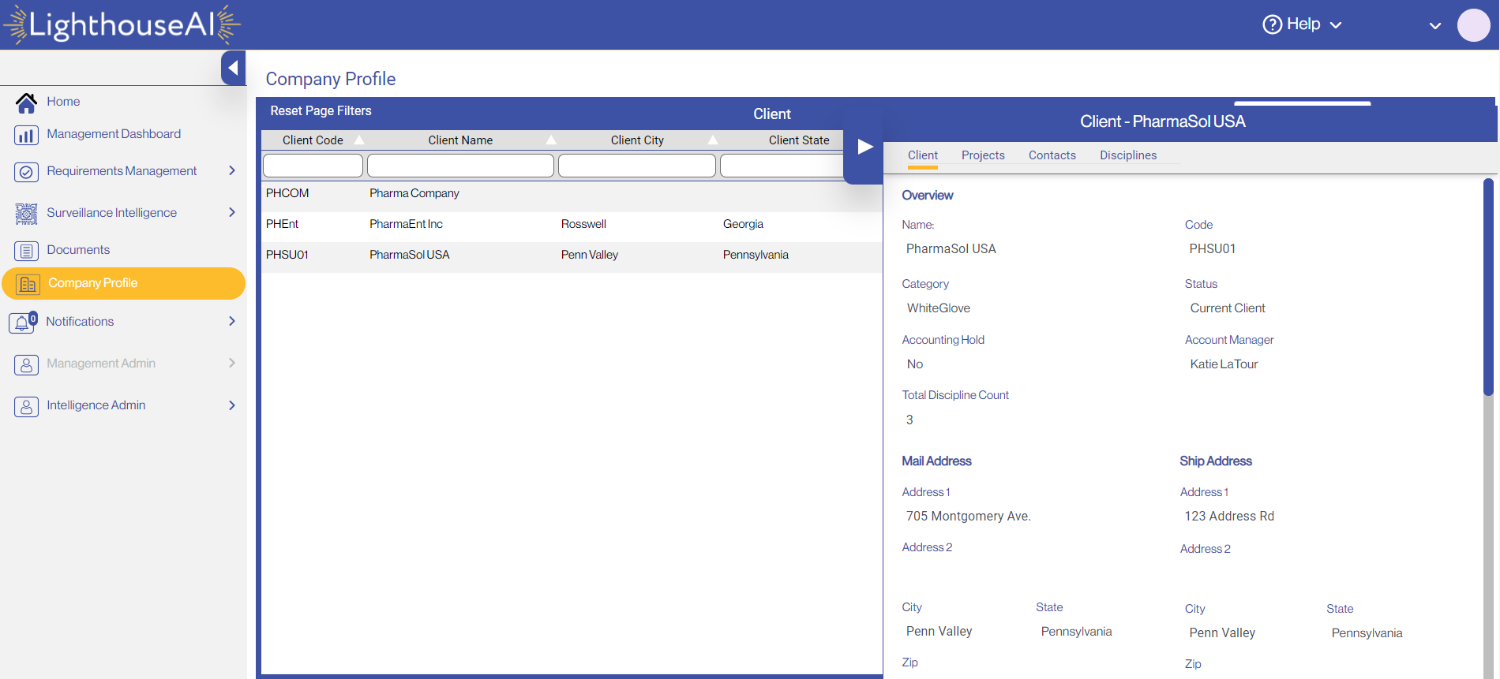Click the user avatar circle
The image size is (1500, 679).
1473,25
